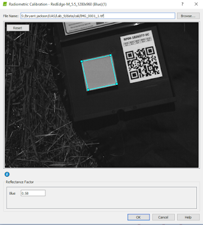Select the top-right cyan polygon vertex

[x=111, y=55]
